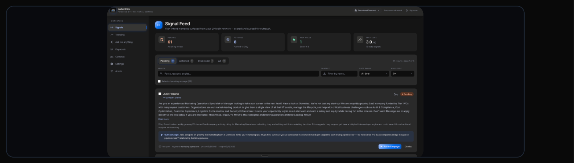The image size is (574, 163).
Task: Click the lightning bolt outreach angle icon
Action: click(x=162, y=135)
